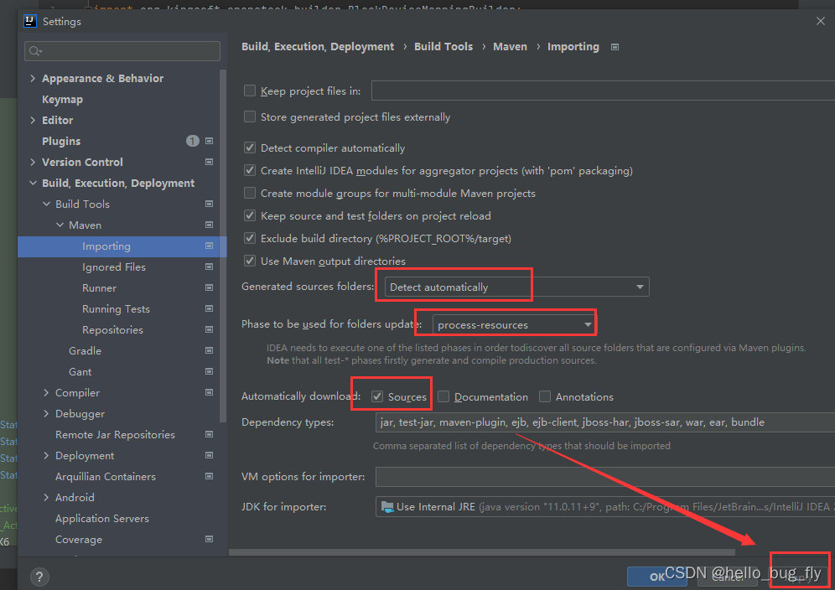Click project-level icon beside Remote Jar Repositories
835x590 pixels.
210,434
